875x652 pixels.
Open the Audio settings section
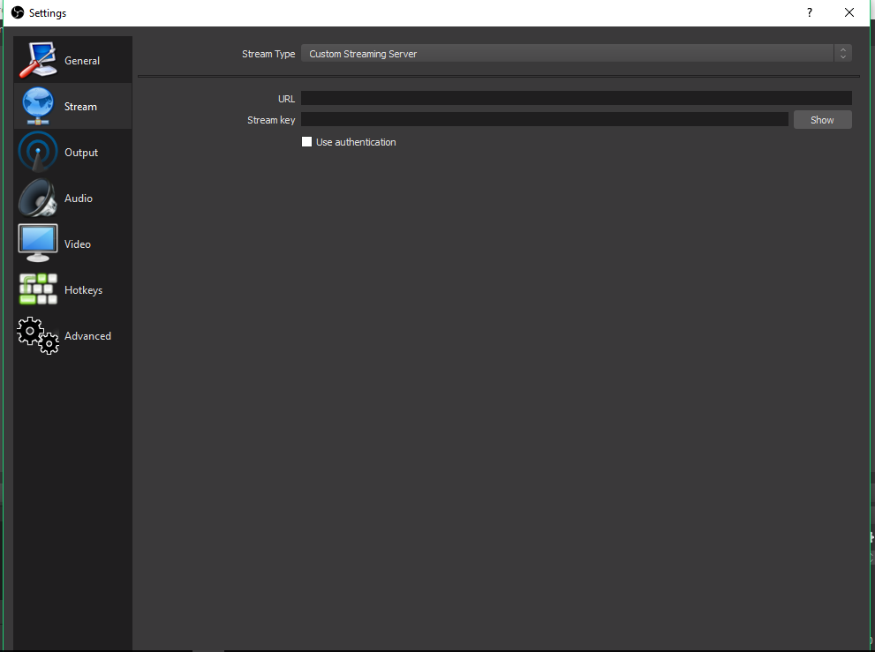(72, 198)
